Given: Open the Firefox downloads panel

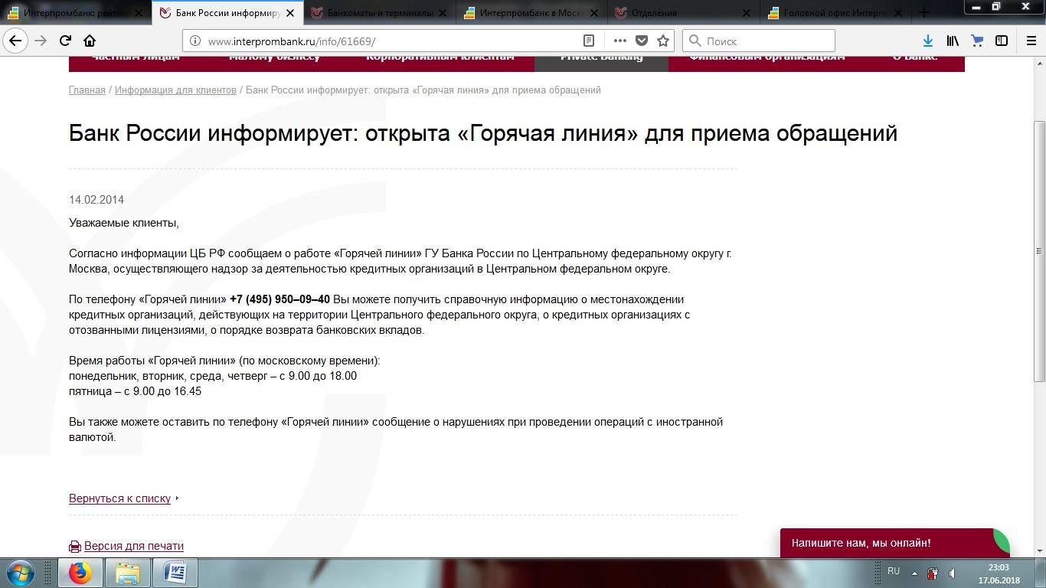Looking at the screenshot, I should click(x=927, y=41).
